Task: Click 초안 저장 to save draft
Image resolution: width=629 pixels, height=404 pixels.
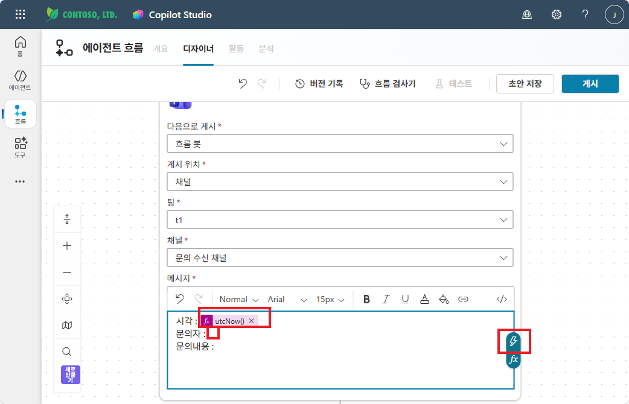Action: click(525, 84)
